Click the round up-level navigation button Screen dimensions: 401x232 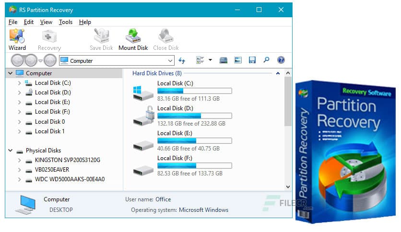pyautogui.click(x=50, y=60)
